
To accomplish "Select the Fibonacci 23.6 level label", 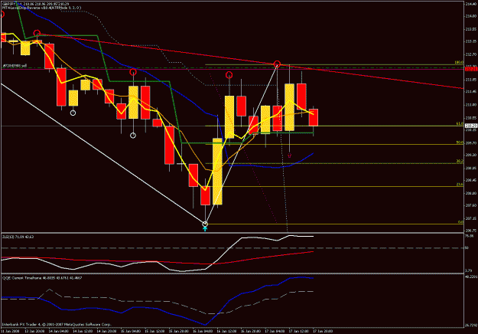I will point(460,185).
